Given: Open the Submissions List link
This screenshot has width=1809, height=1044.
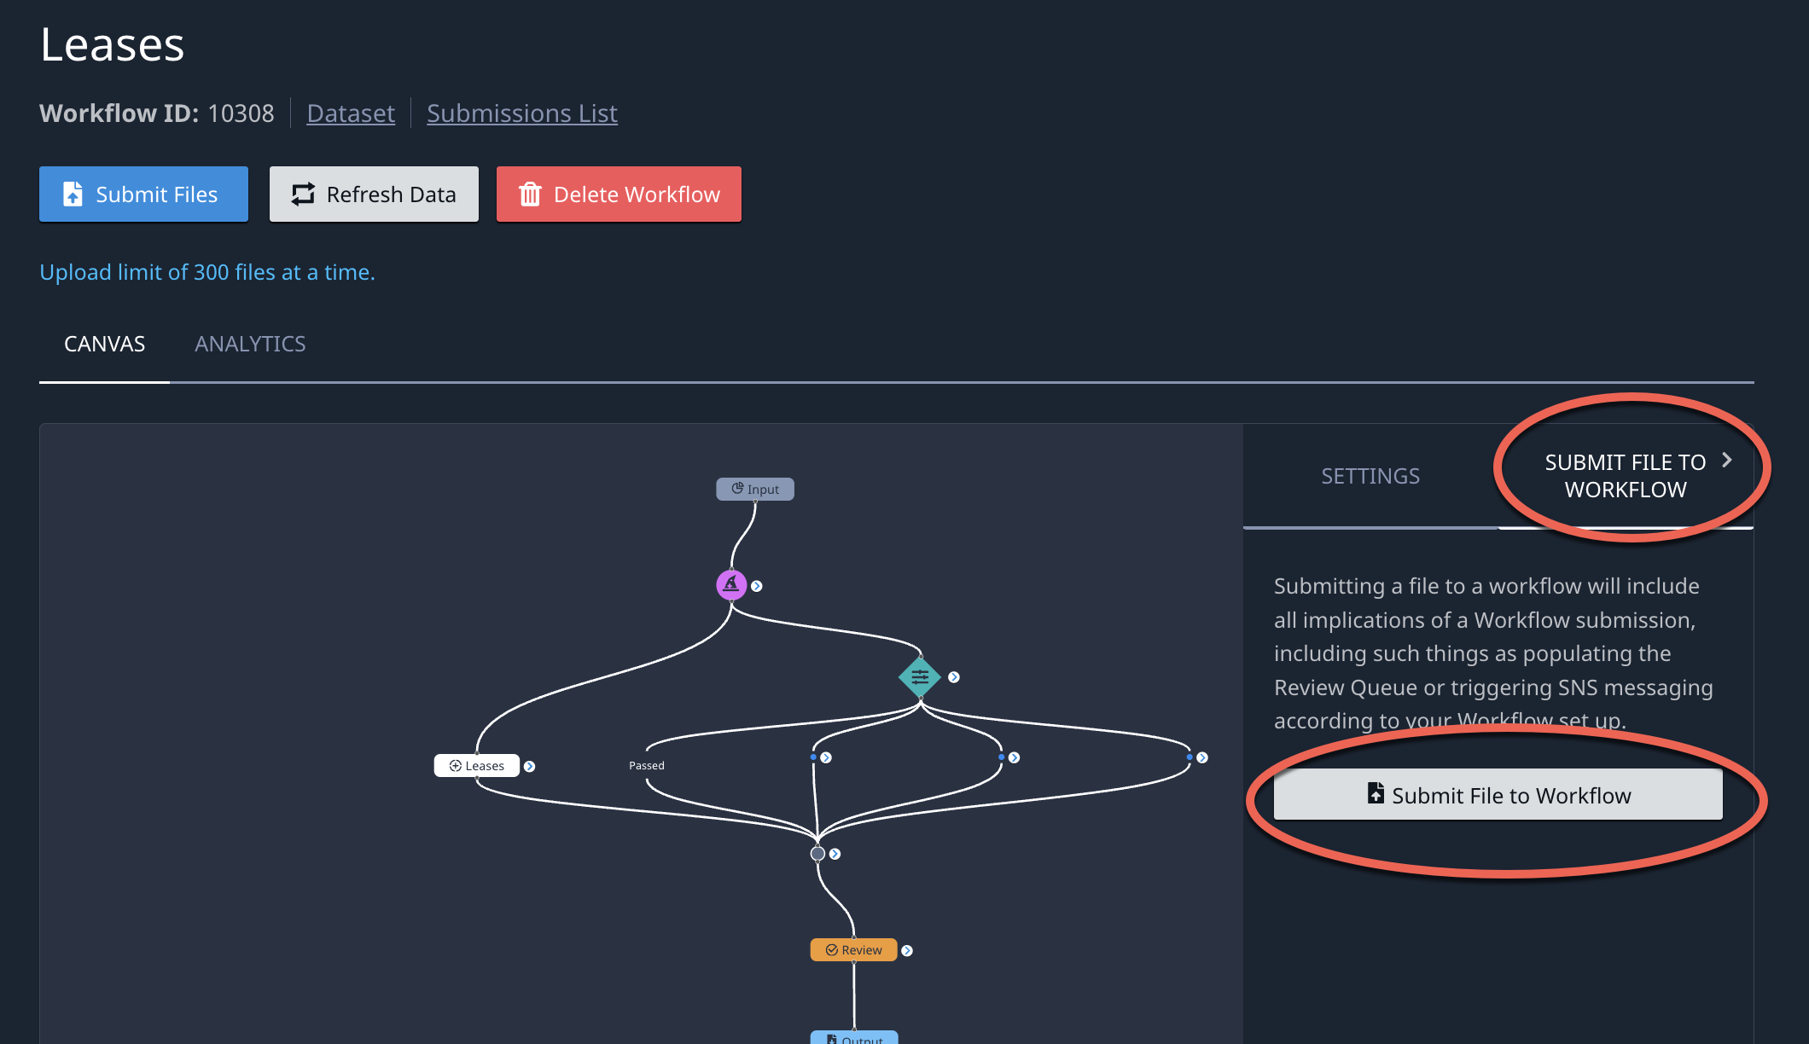Looking at the screenshot, I should pyautogui.click(x=522, y=113).
